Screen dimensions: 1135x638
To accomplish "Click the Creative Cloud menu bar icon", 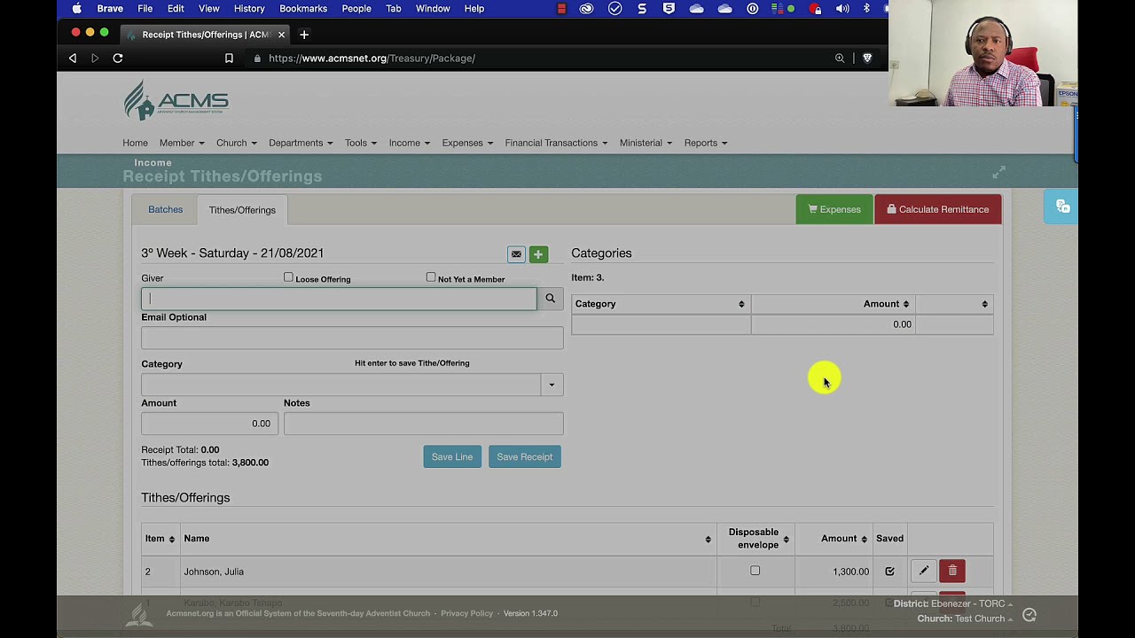I will click(x=586, y=9).
